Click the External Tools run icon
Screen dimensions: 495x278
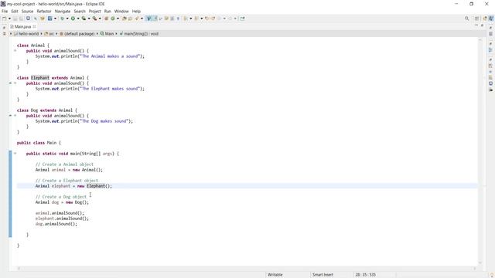pos(94,19)
